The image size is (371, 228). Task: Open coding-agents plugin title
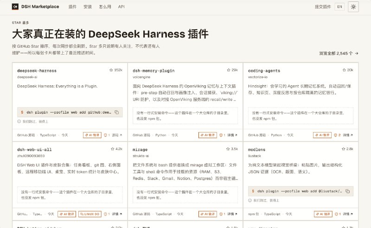(x=264, y=71)
